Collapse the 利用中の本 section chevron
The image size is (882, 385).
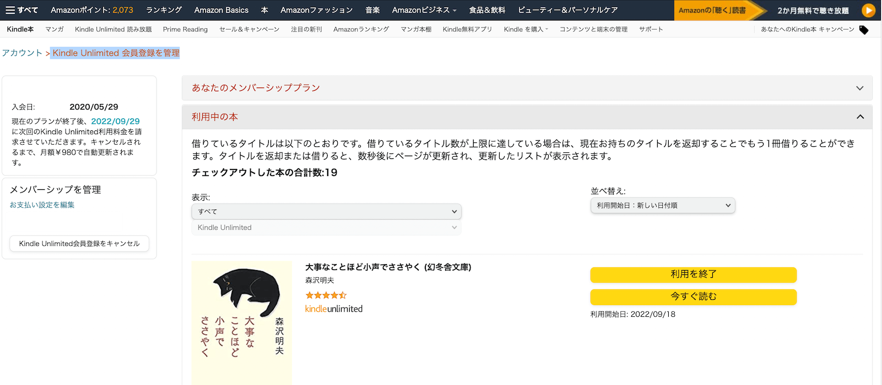[x=860, y=117]
